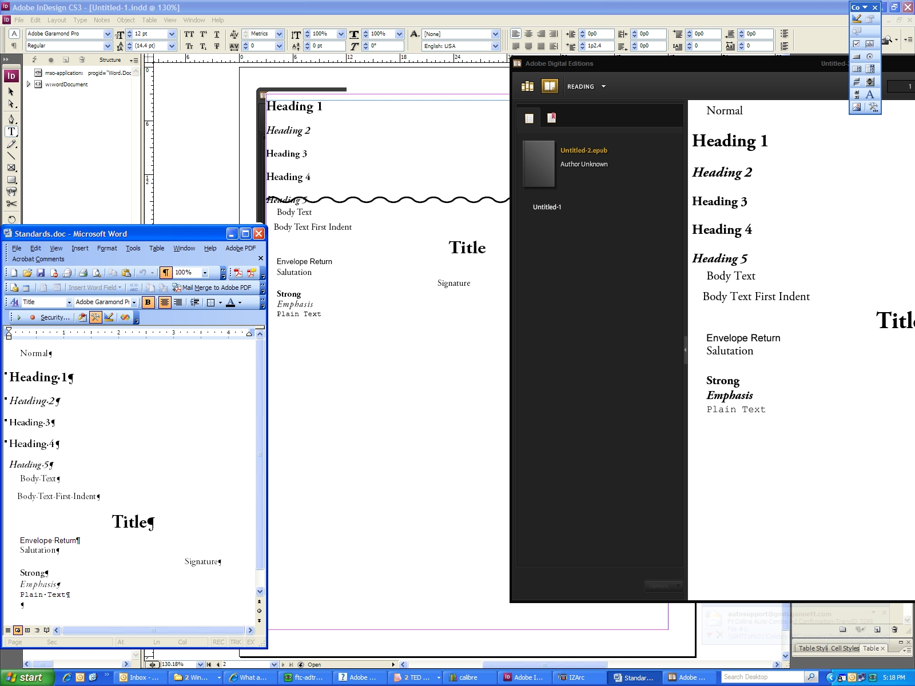This screenshot has width=915, height=686.
Task: Toggle Design Mode in Control Toolbox
Action: pos(857,18)
